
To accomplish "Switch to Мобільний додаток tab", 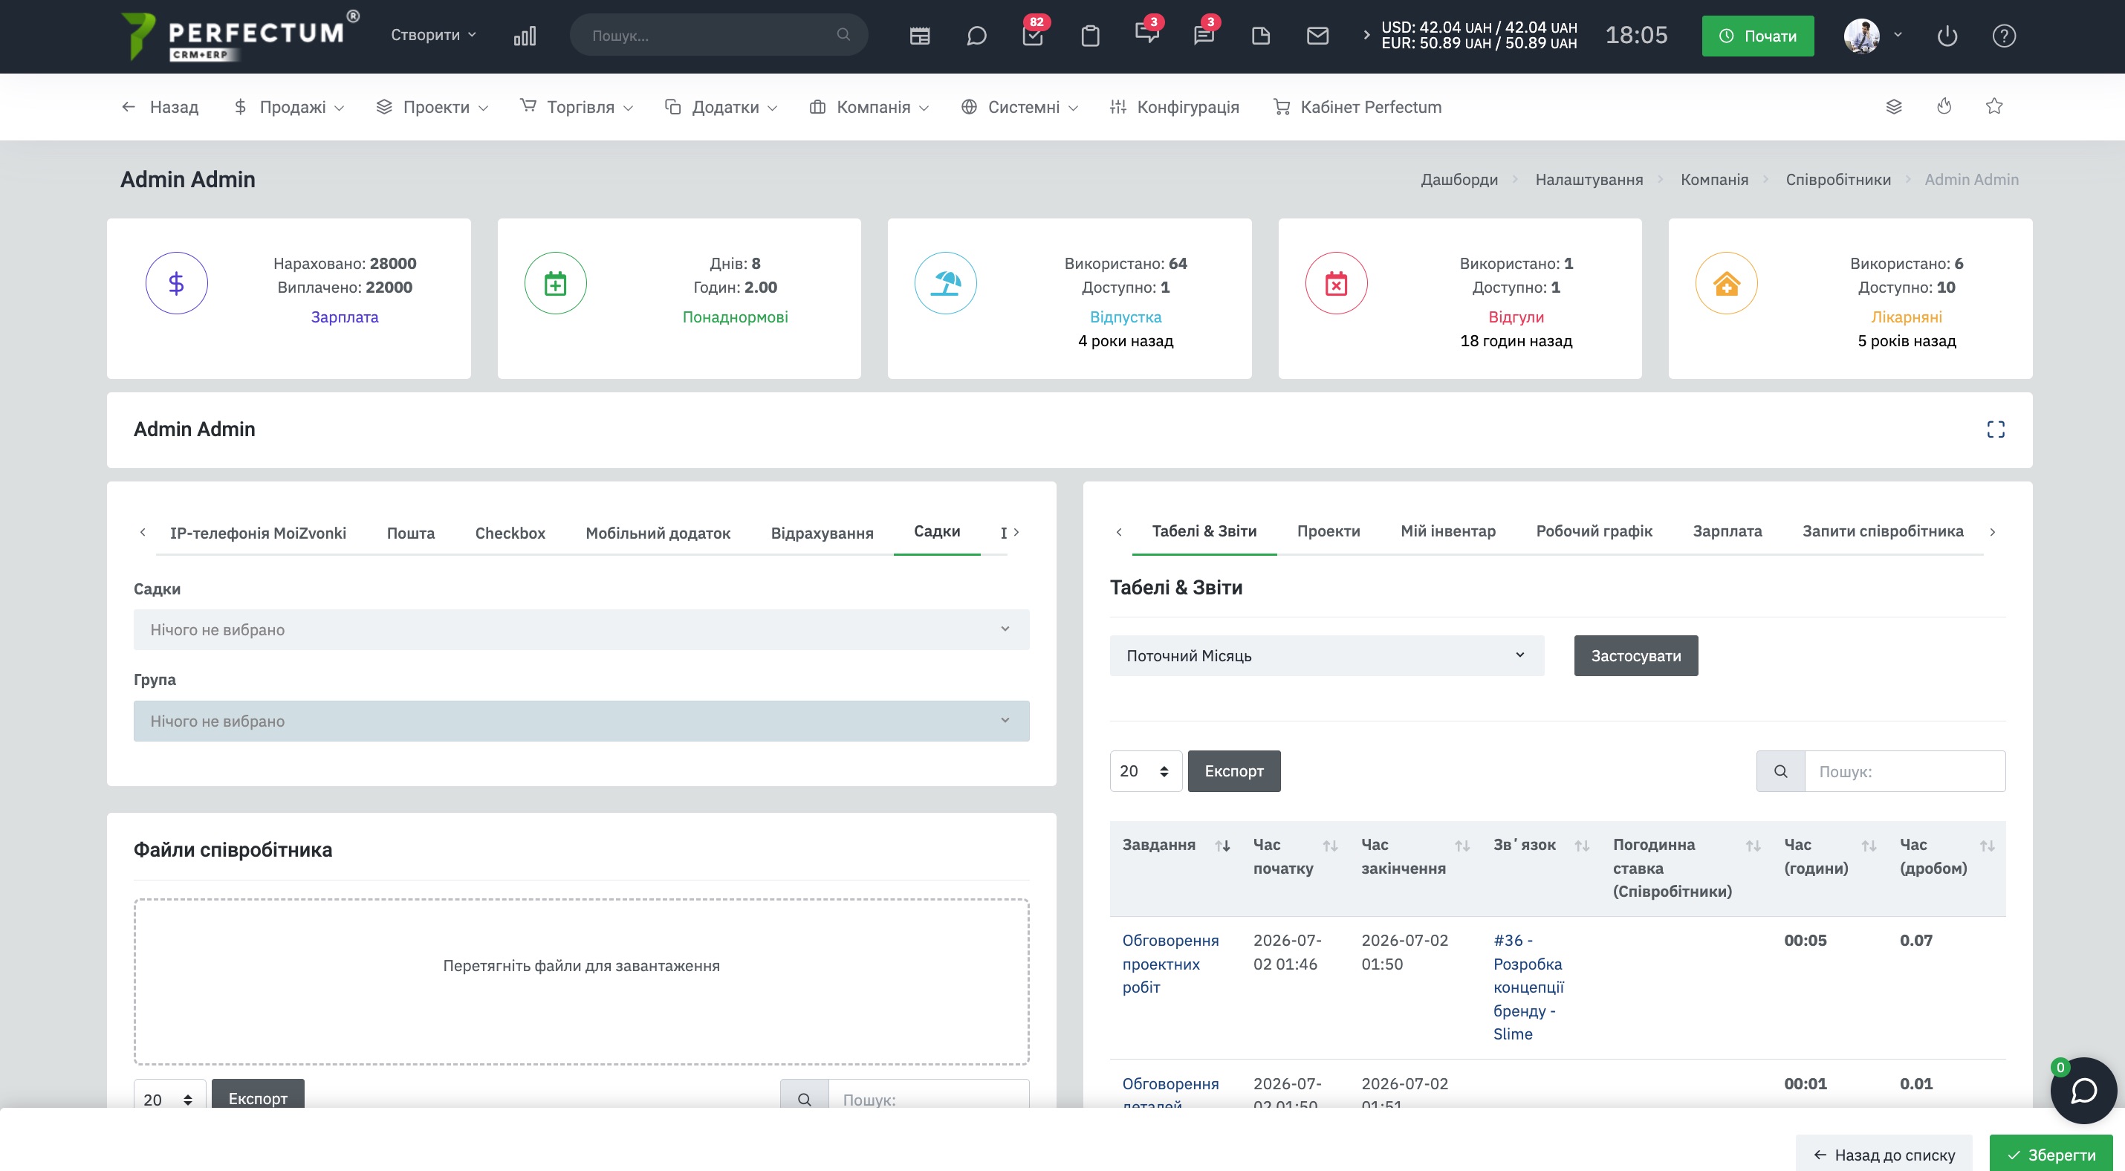I will click(658, 533).
